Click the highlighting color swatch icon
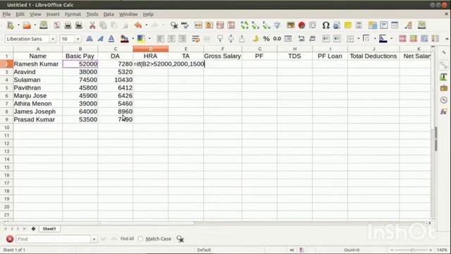The height and width of the screenshot is (254, 451). 141,39
